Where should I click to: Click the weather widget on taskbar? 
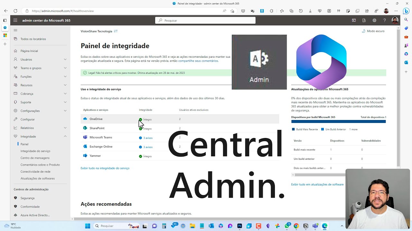coord(13,226)
